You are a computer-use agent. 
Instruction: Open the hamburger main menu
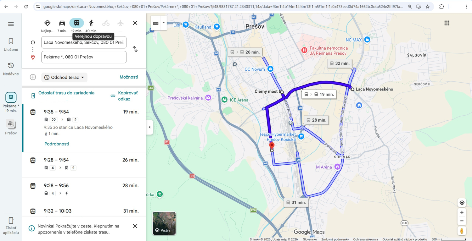click(x=11, y=24)
